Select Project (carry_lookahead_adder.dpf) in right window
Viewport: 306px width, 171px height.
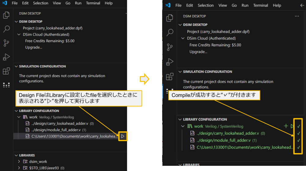[x=218, y=32]
